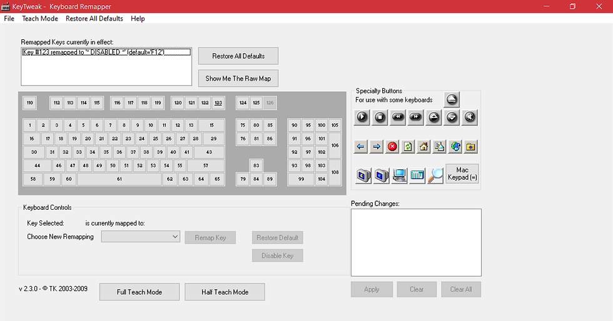Select the Play media specialty button
The width and height of the screenshot is (613, 321).
(362, 117)
